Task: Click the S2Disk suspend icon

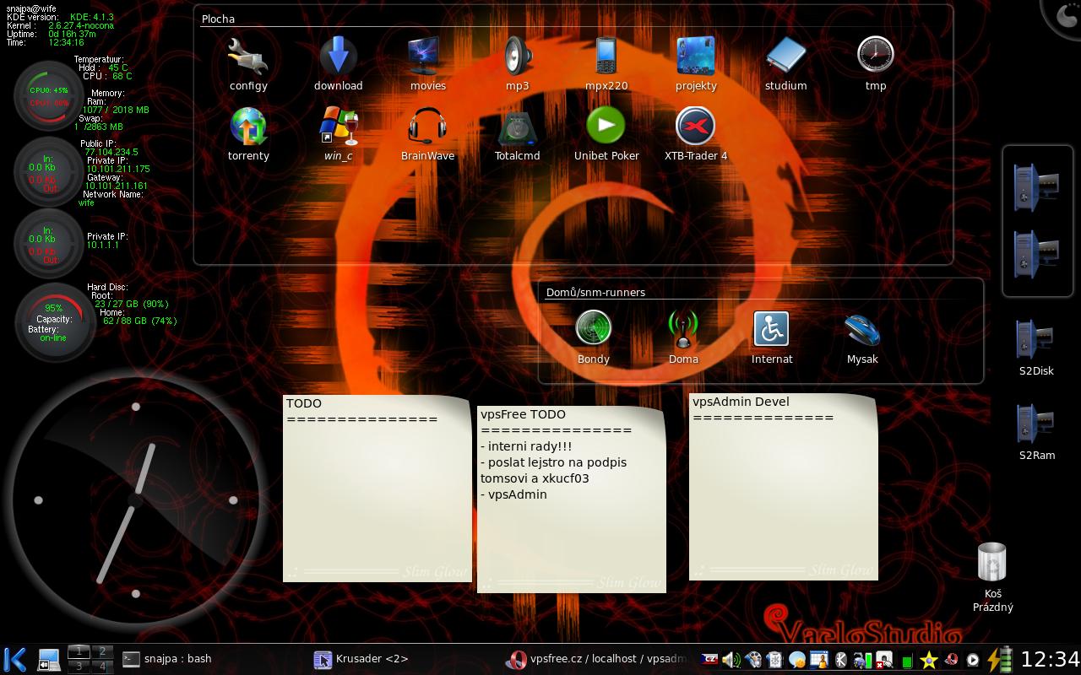Action: [x=1035, y=340]
